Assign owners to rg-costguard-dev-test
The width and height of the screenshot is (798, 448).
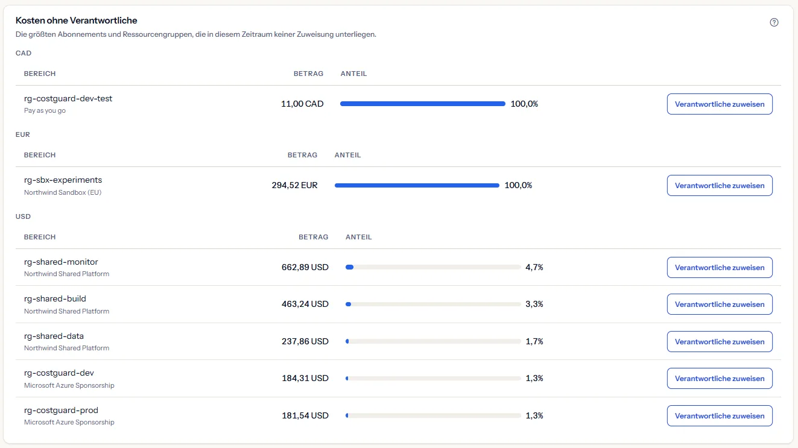[720, 104]
